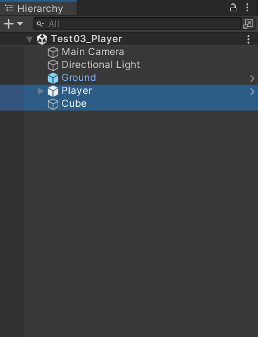Image resolution: width=258 pixels, height=337 pixels.
Task: Click the cube icon next to Main Camera
Action: point(53,52)
